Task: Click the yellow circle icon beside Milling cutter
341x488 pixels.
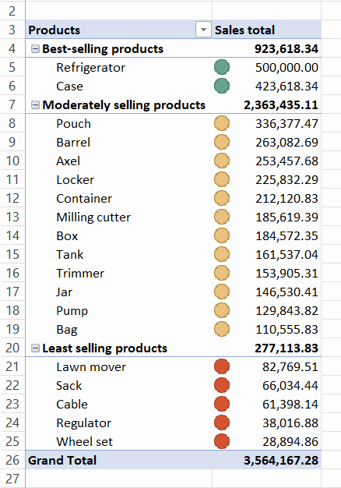Action: 222,217
